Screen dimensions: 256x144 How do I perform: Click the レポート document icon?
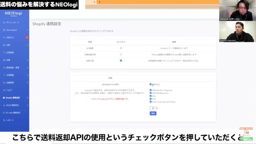point(4,120)
